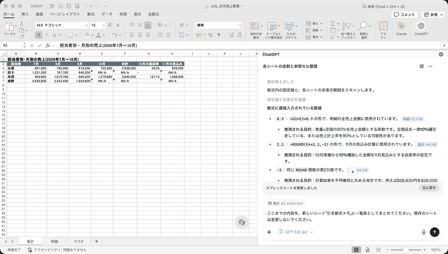Image resolution: width=448 pixels, height=254 pixels.
Task: Center text horizontally
Action: [x=140, y=35]
